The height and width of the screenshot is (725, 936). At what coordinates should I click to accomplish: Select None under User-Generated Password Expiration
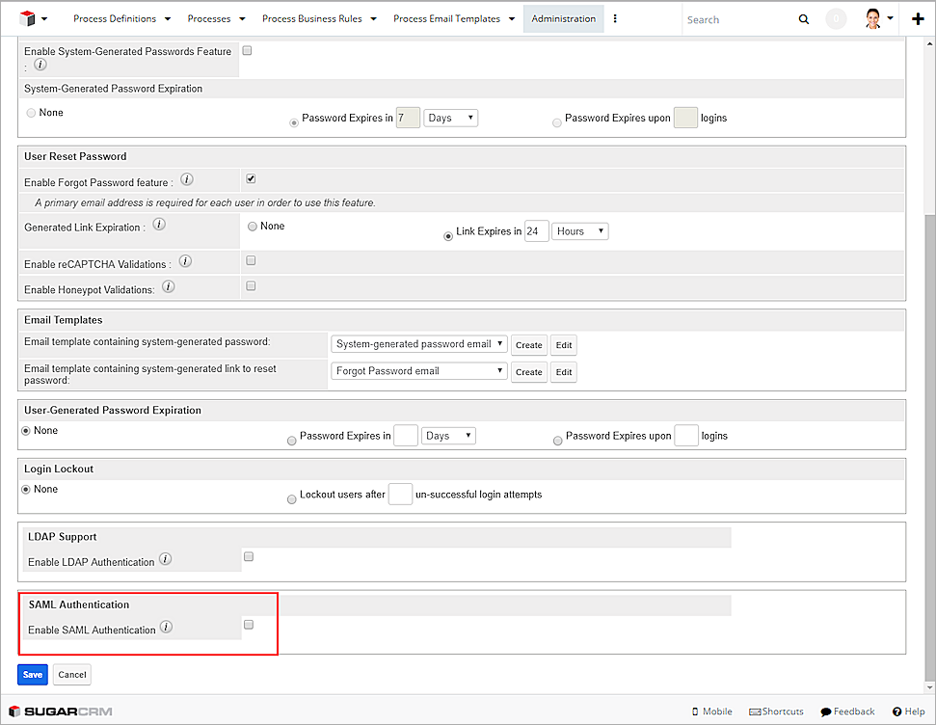[x=26, y=431]
